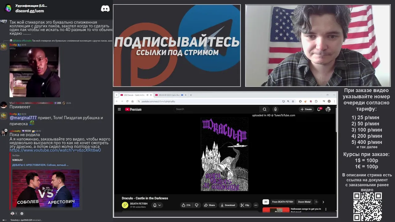The height and width of the screenshot is (222, 395).
Task: Click the ДЕБАТЫ С АРЕСТОВИЧЕМ embed title
Action: [x=40, y=165]
